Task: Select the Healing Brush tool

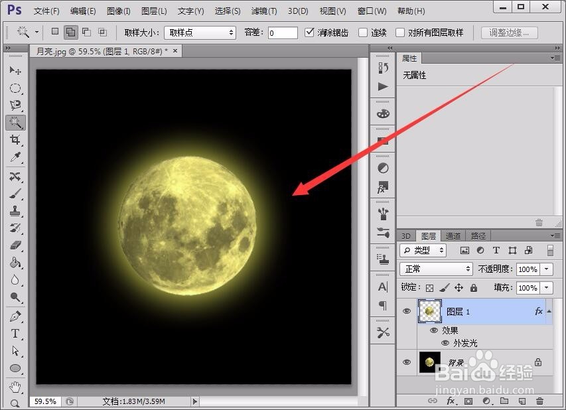Action: 15,176
